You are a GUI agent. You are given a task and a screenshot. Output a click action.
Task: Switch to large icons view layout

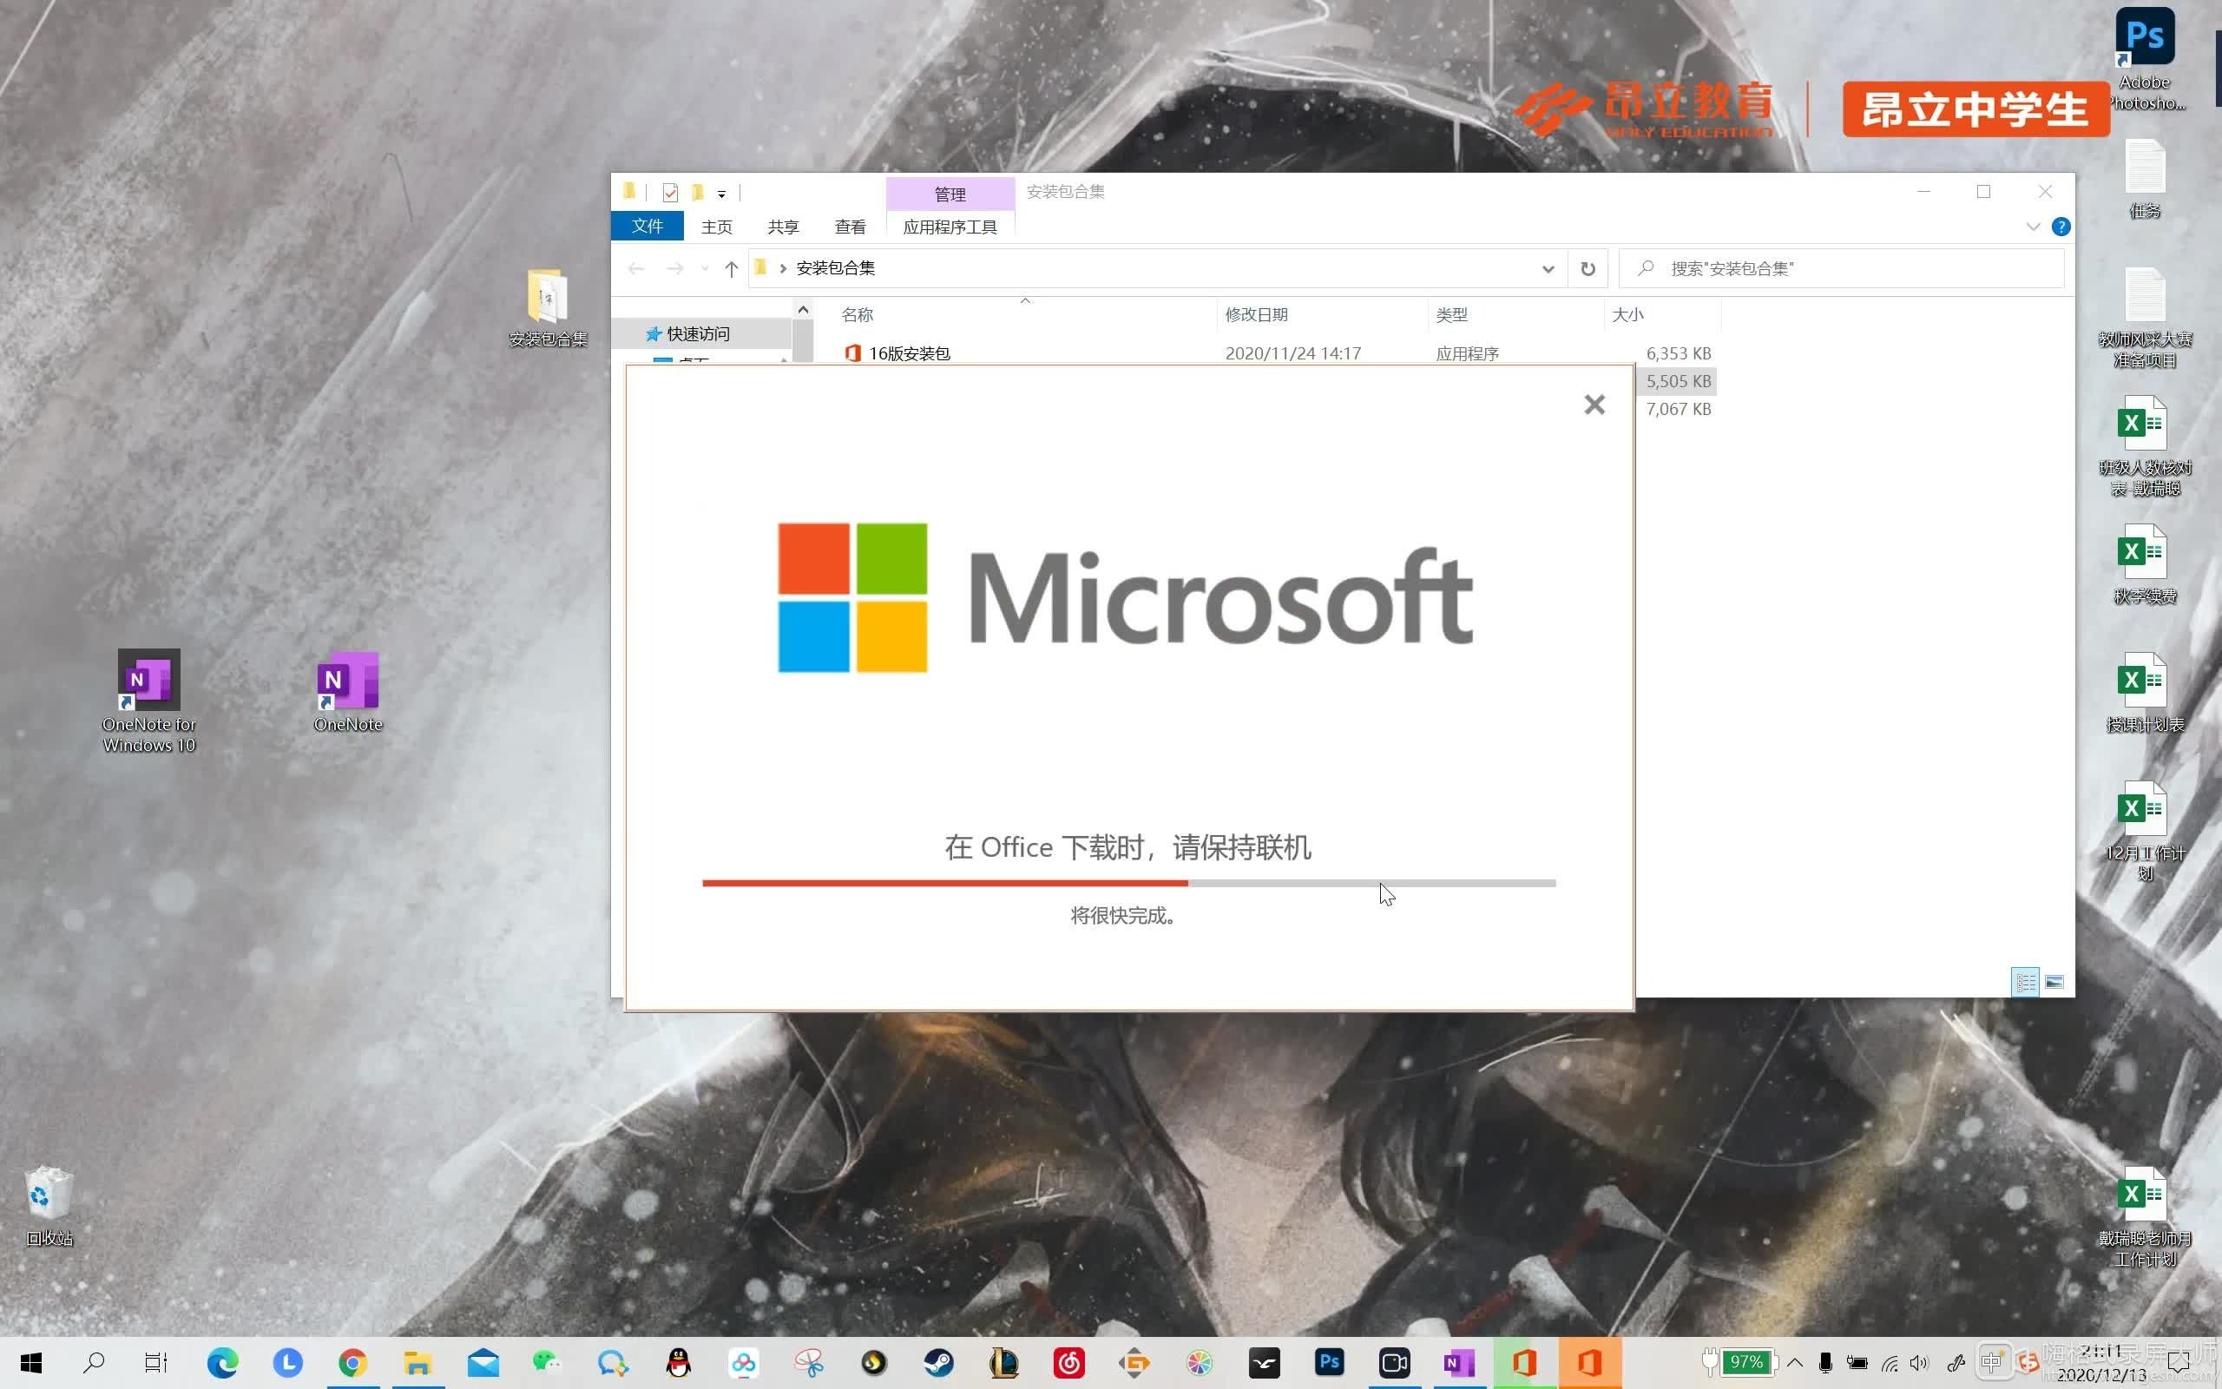click(2054, 982)
